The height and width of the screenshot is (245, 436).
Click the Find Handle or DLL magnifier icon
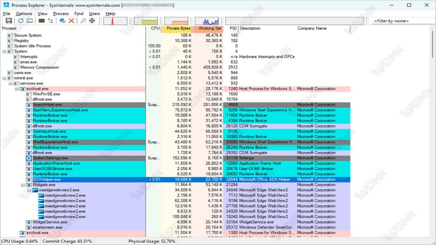point(83,21)
